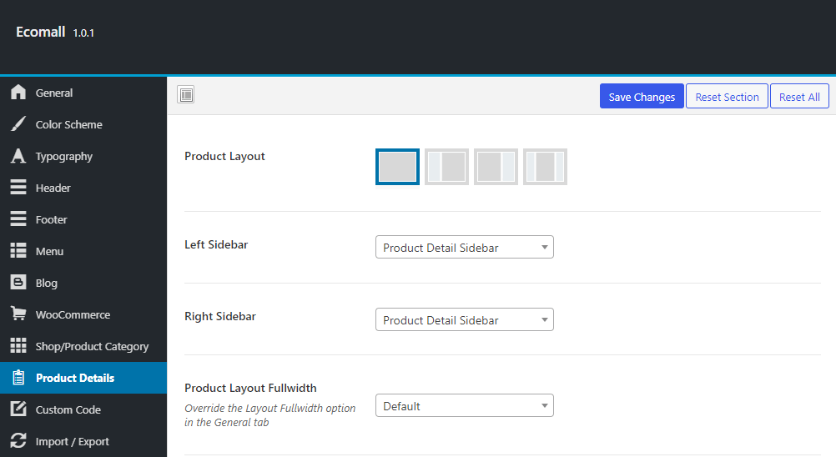Open the Blog settings section
Image resolution: width=836 pixels, height=457 pixels.
83,283
